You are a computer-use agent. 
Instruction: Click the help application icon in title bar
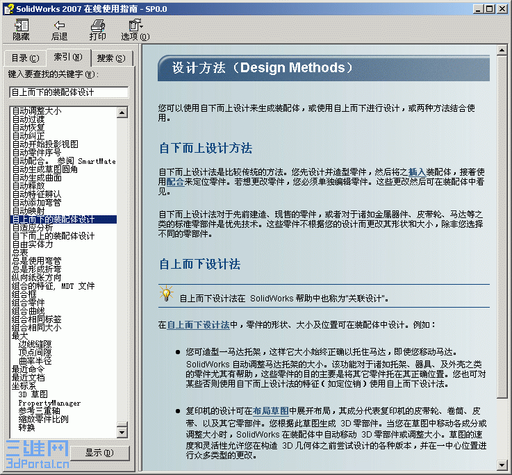tap(9, 9)
